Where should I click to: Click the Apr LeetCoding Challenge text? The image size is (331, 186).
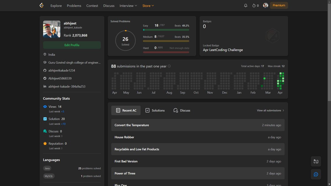point(223,50)
